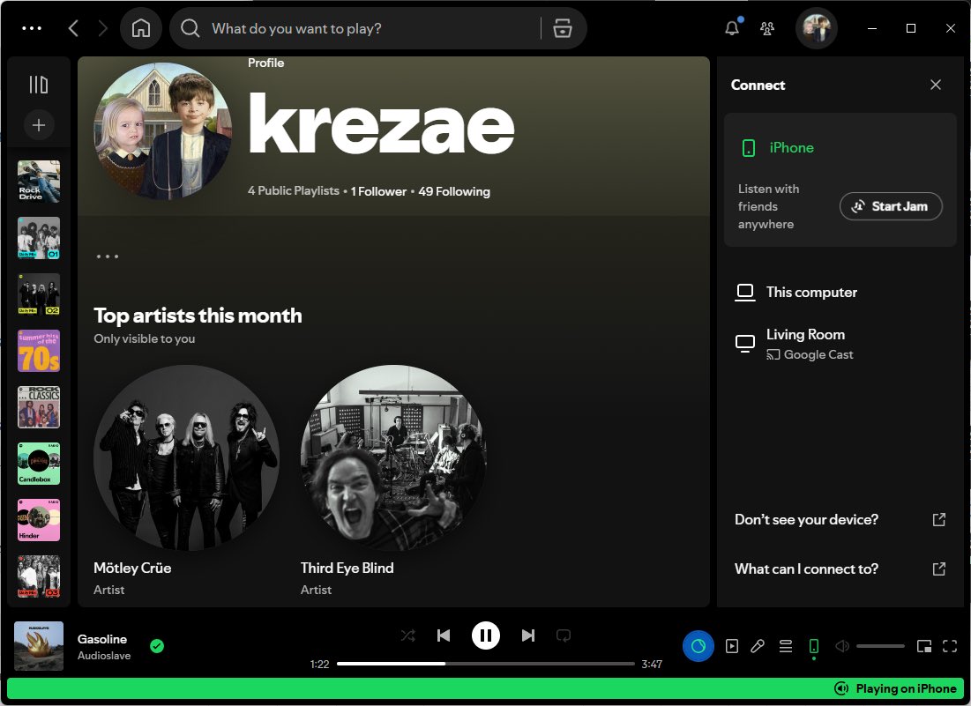971x706 pixels.
Task: Open Summer Hits of the 70s playlist
Action: pyautogui.click(x=39, y=351)
